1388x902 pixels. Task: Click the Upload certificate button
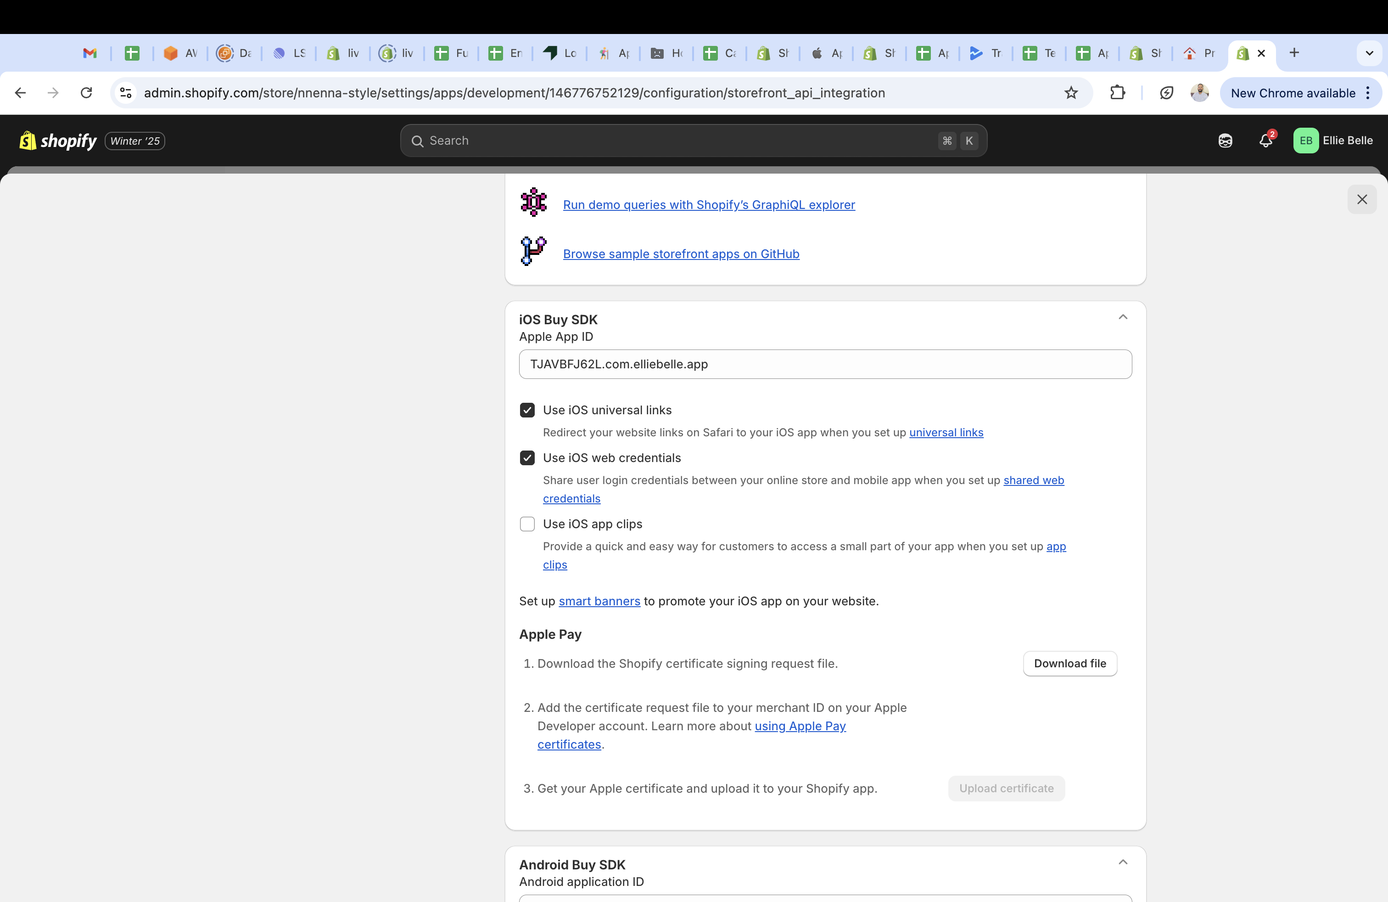pyautogui.click(x=1006, y=788)
